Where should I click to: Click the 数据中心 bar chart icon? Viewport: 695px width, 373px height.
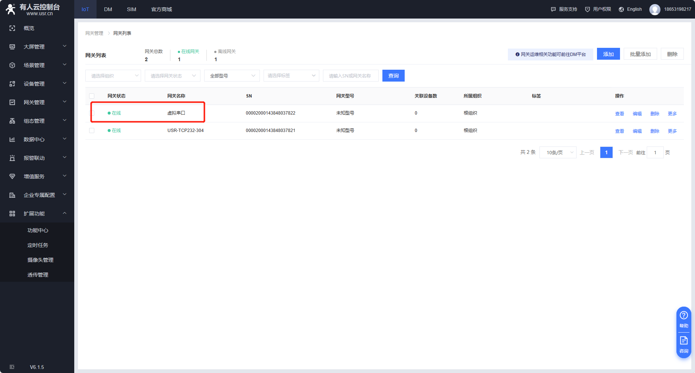click(x=12, y=139)
